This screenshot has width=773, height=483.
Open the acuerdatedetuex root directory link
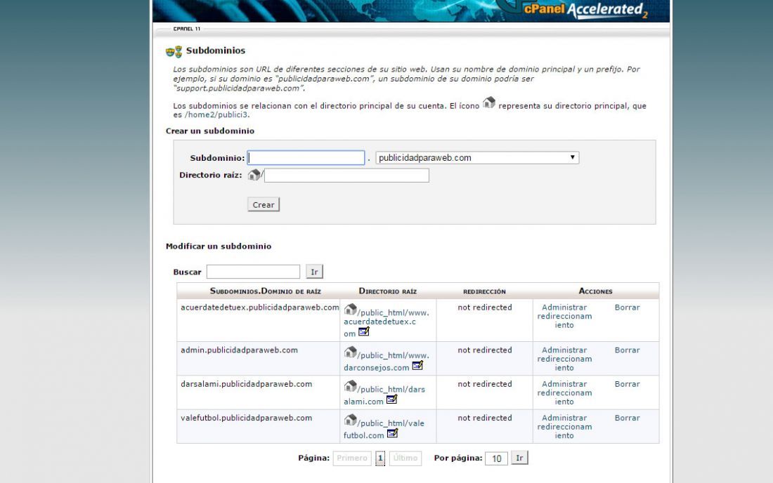[386, 322]
